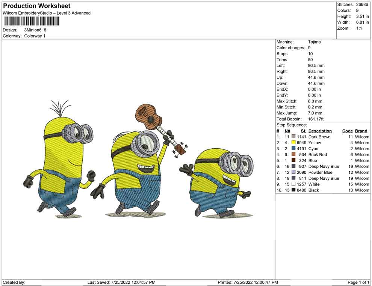Click the Width value 6.81 in
Screen dimensions: 372x286
362,22
